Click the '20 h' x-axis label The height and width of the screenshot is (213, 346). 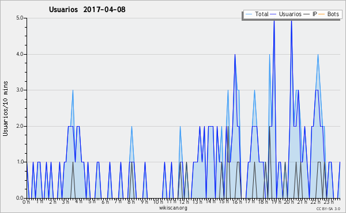(289, 201)
